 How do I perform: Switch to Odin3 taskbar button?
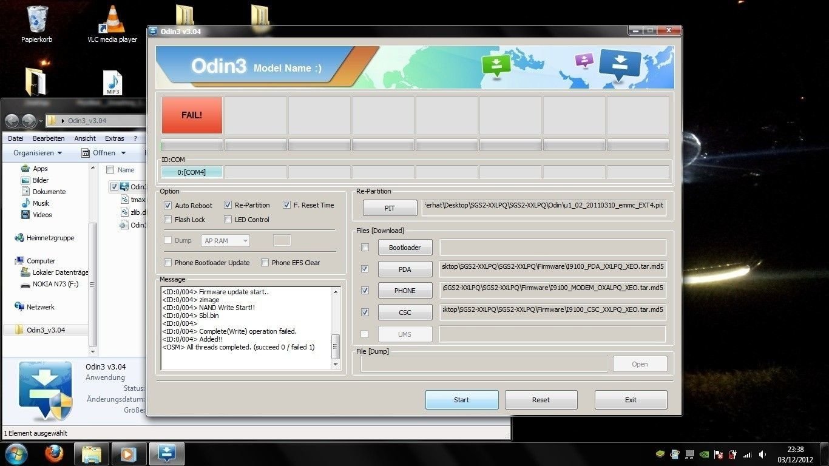[x=166, y=454]
